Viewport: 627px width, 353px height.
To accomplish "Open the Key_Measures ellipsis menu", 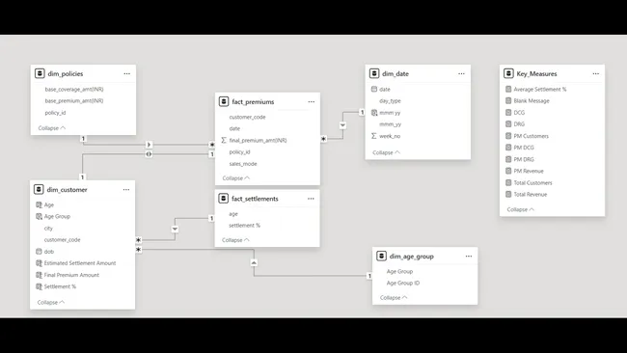I will click(x=596, y=73).
